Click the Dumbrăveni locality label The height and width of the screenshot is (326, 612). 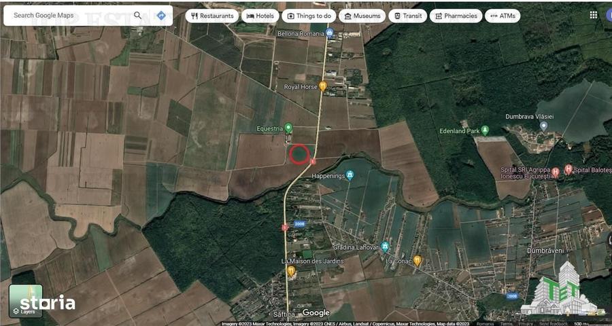pyautogui.click(x=546, y=251)
